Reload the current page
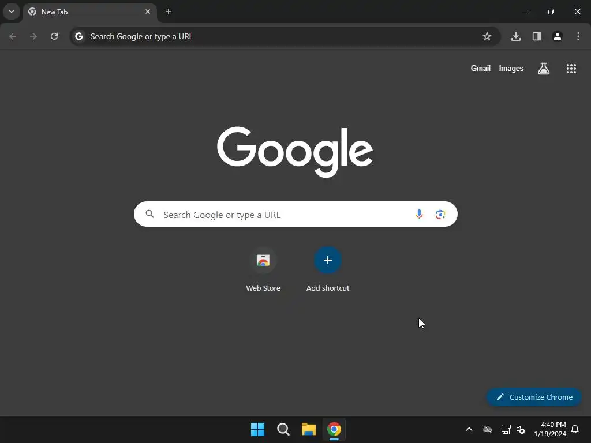 pyautogui.click(x=54, y=36)
